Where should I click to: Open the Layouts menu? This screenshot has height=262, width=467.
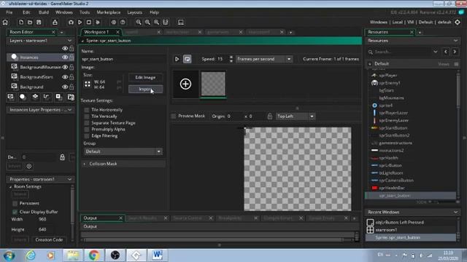tap(134, 12)
